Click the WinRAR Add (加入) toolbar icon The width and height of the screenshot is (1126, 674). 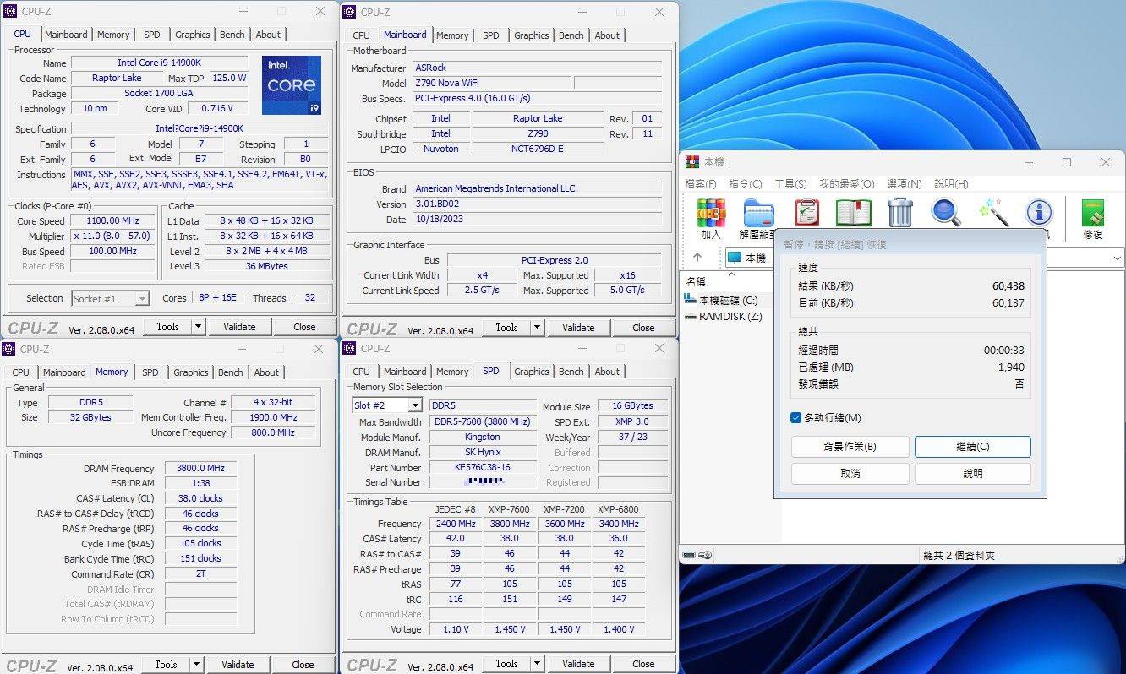(x=711, y=214)
